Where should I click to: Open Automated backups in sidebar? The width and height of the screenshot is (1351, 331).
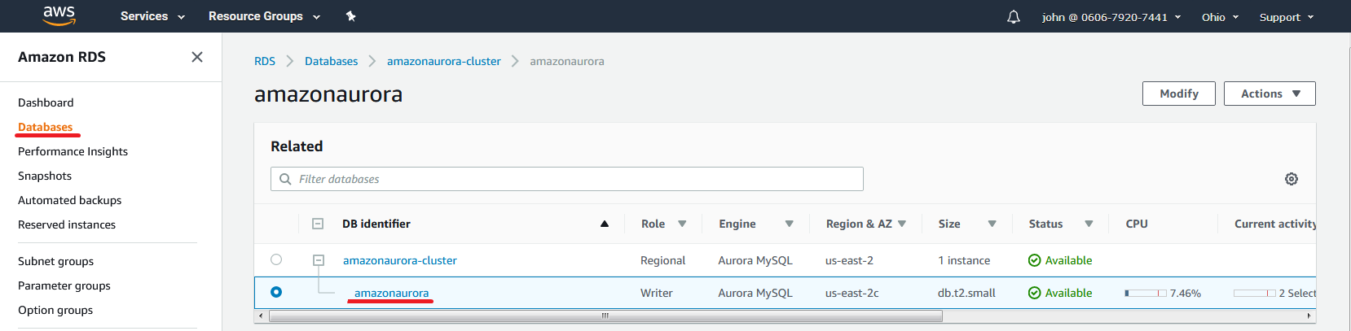point(69,200)
